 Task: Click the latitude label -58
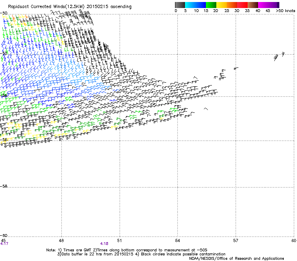[x=4, y=186]
